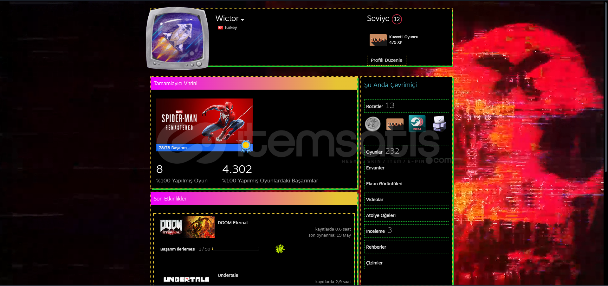Open the Spider-Man Remastered showcase image
This screenshot has height=286, width=608.
click(204, 121)
